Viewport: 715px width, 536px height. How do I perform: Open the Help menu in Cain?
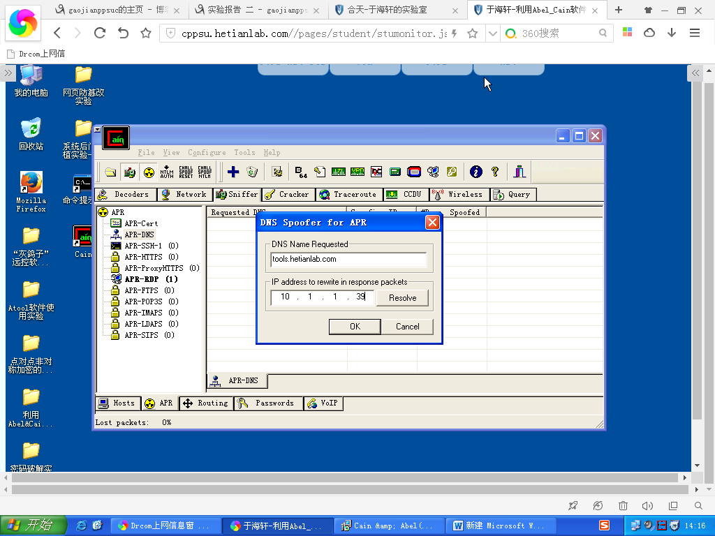[x=272, y=153]
